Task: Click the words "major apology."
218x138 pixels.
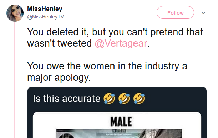Action: click(x=59, y=78)
